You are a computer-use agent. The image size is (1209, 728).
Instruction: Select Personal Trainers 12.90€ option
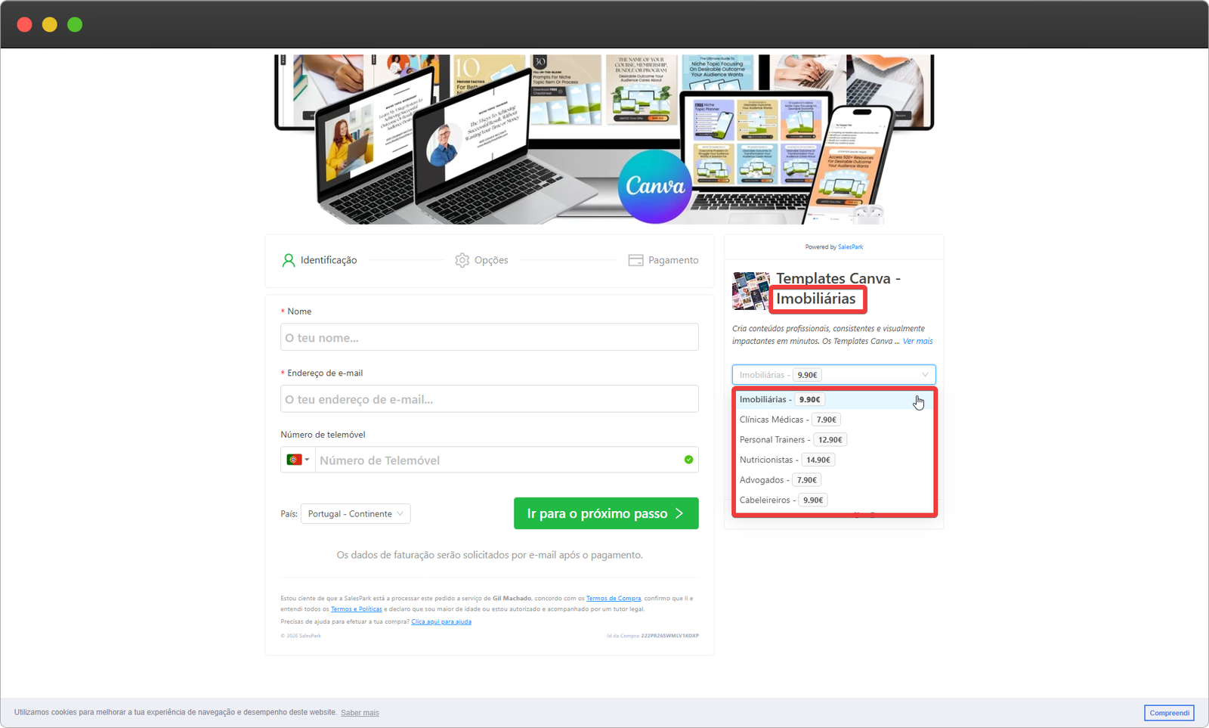tap(793, 440)
